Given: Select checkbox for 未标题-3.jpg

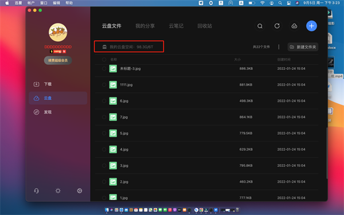Looking at the screenshot, I should [x=104, y=68].
